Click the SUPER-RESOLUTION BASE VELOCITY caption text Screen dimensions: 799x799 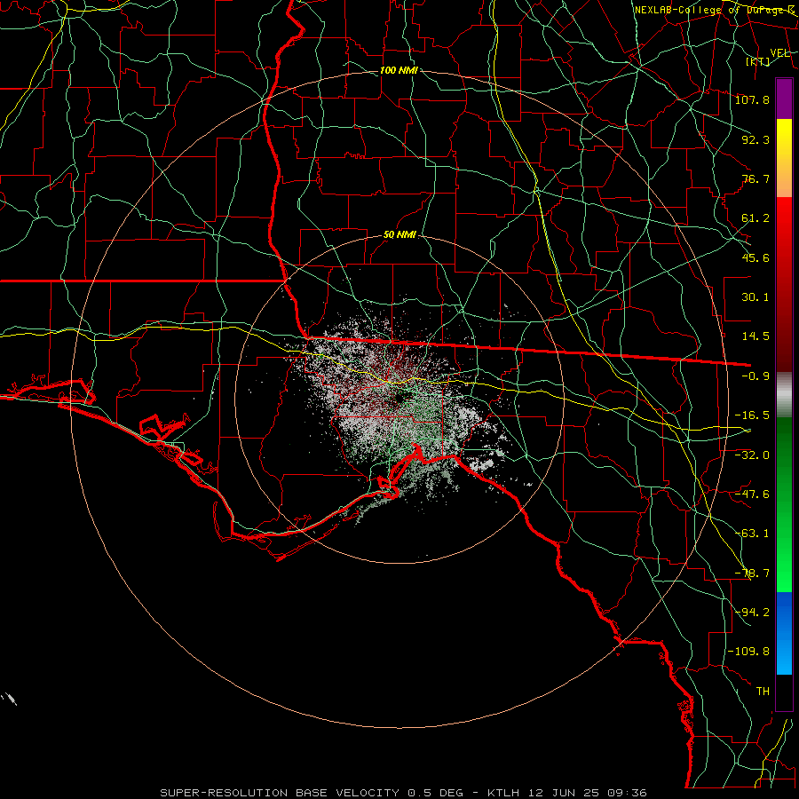coord(280,793)
